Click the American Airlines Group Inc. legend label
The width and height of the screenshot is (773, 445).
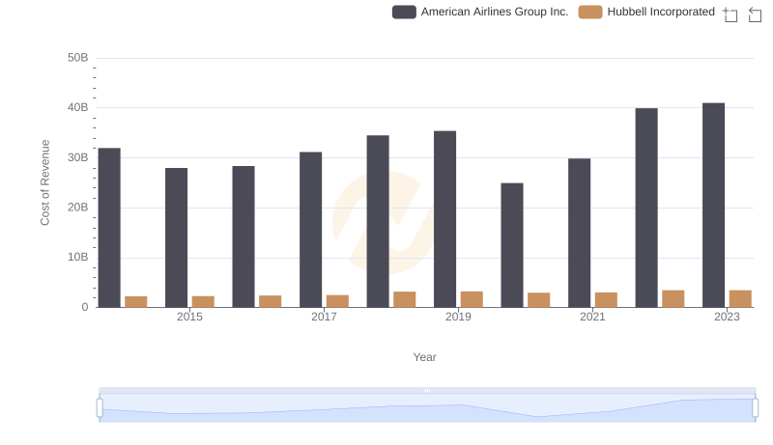point(495,12)
